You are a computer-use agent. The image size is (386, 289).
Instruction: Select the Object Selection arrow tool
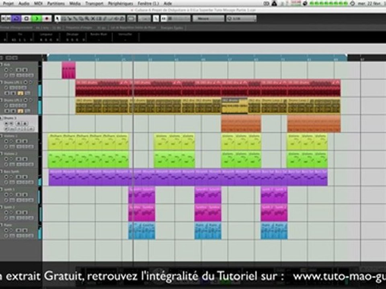tap(57, 18)
